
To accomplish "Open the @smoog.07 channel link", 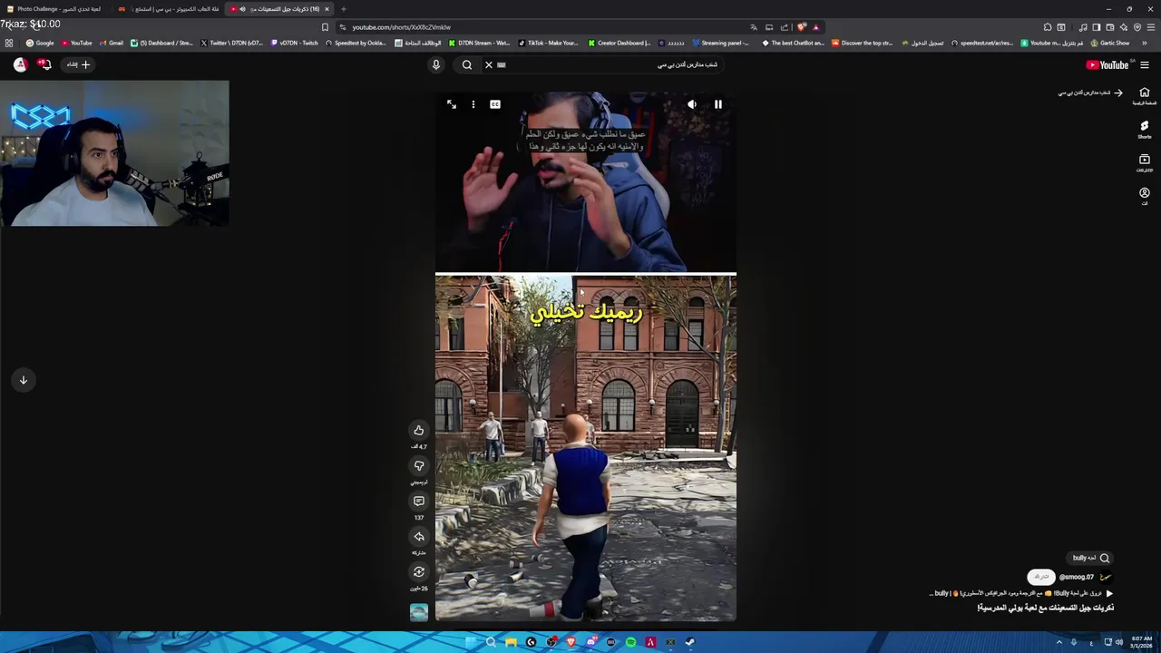I will 1077,577.
